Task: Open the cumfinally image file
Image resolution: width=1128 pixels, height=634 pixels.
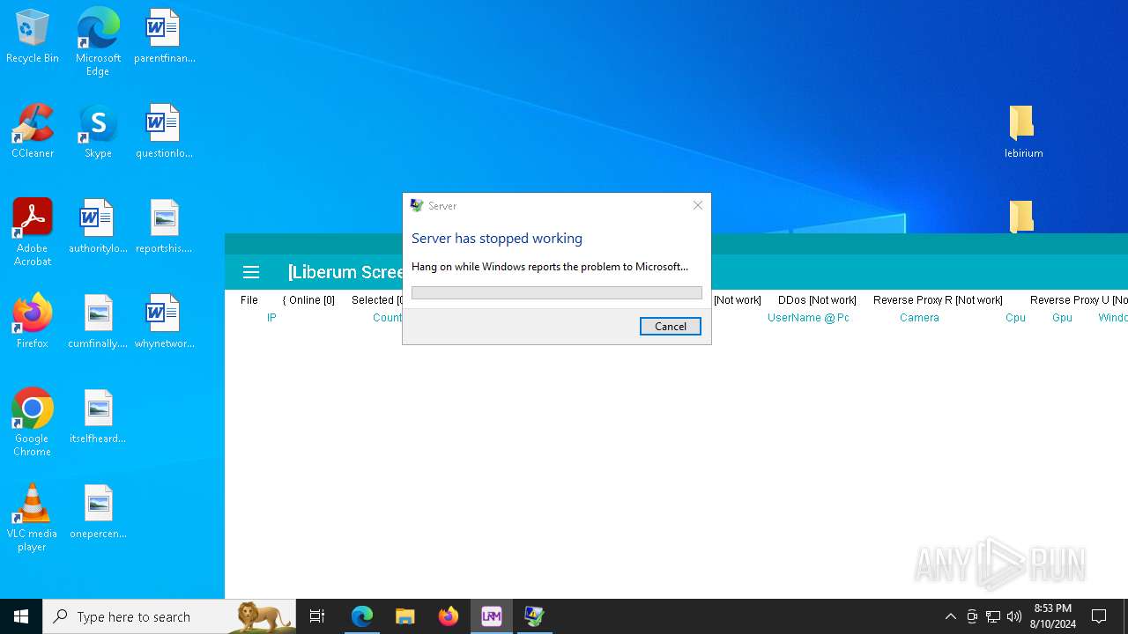Action: pos(98,322)
